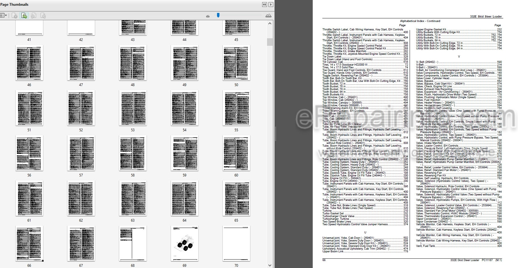518x268 pixels.
Task: Click the '332E Skid Steer Loader' page header
Action: pos(486,17)
